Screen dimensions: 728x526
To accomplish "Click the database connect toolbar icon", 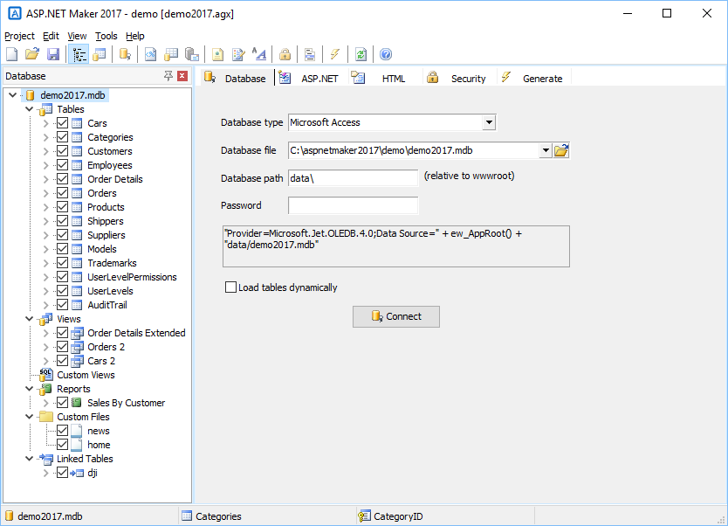I will 125,54.
